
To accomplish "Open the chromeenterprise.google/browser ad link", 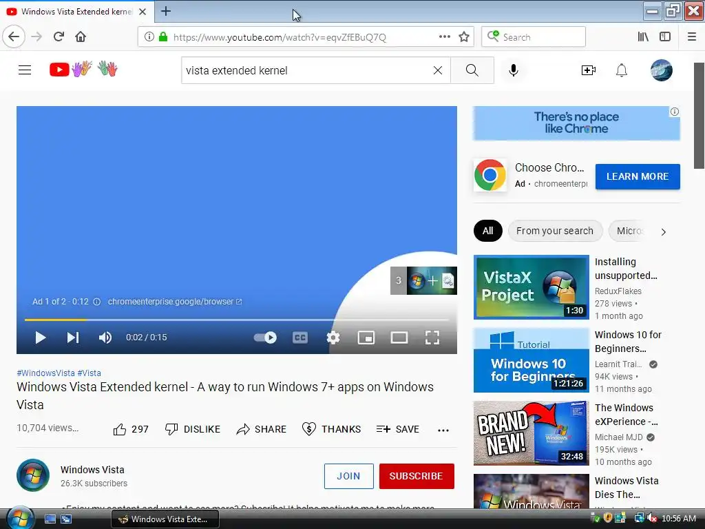I will tap(174, 302).
